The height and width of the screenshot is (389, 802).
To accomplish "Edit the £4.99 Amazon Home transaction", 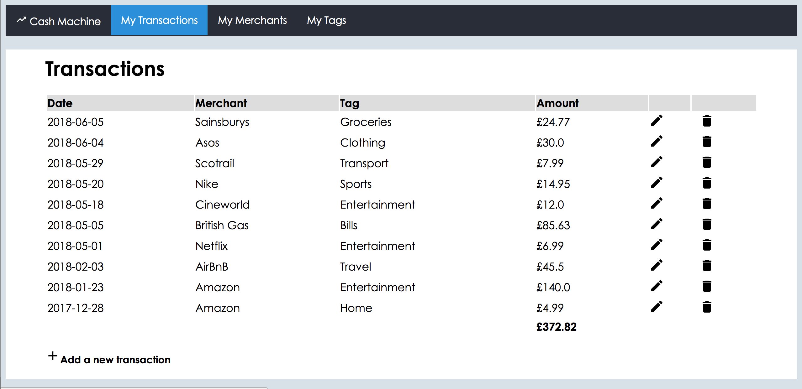I will point(657,307).
